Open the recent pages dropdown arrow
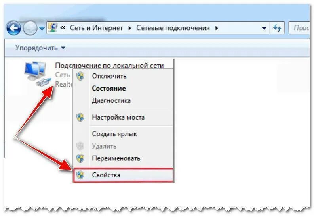The image size is (314, 218). pos(42,28)
